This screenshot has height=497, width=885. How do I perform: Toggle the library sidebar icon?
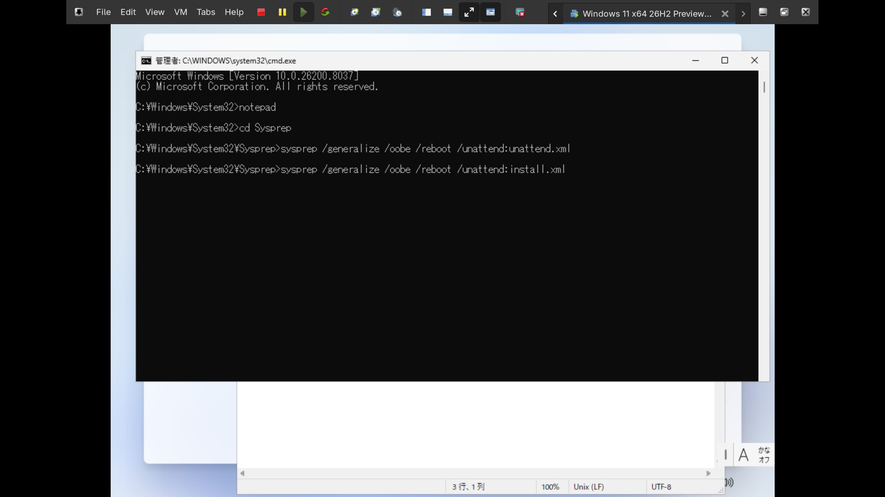coord(426,12)
